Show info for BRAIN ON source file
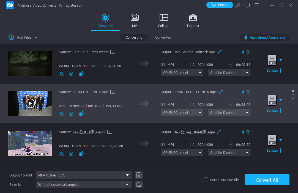Screen dimensions: 298x193 tap(113, 92)
